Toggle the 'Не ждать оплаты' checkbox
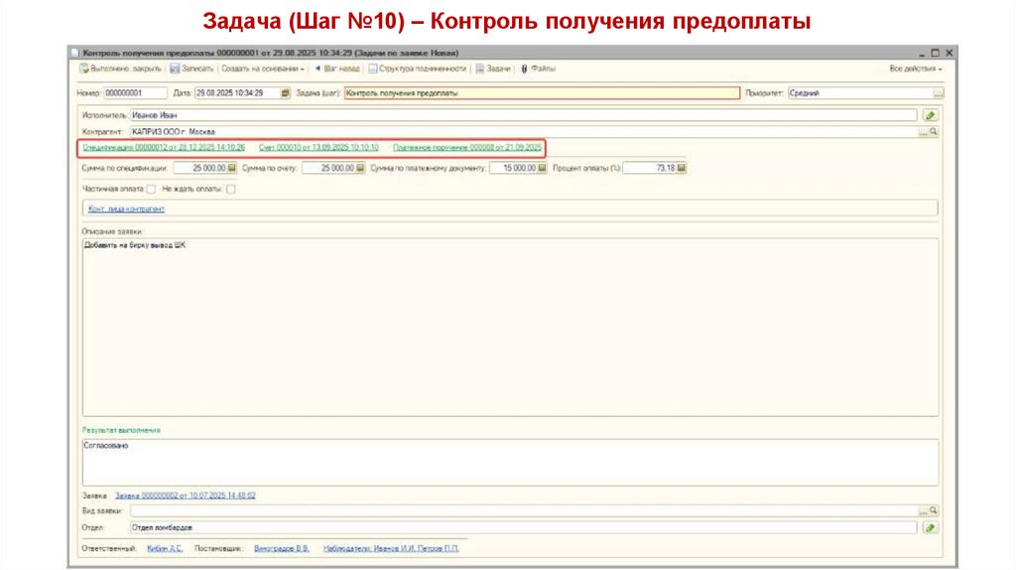Viewport: 1016px width, 570px height. point(230,189)
